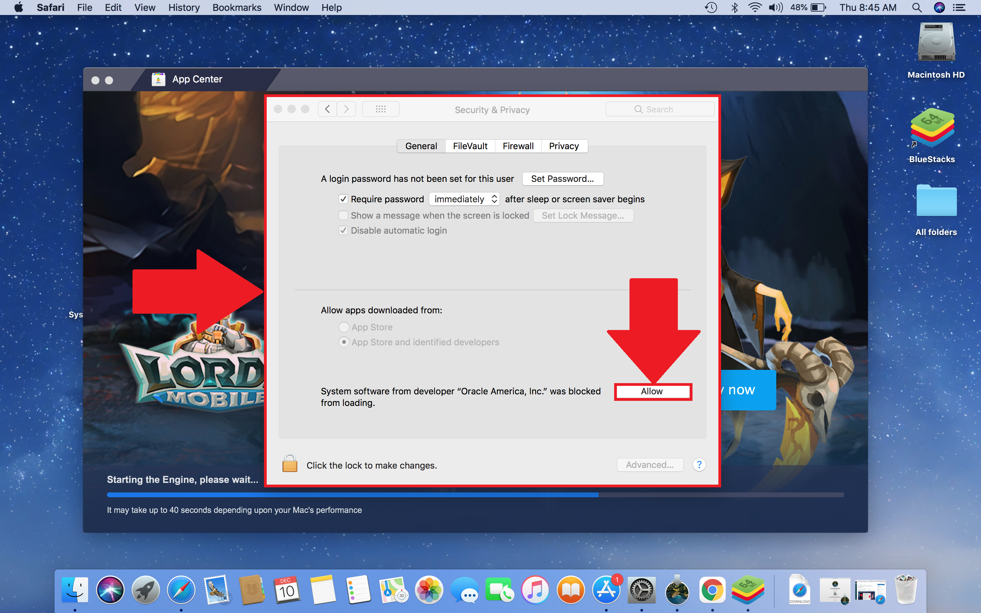The width and height of the screenshot is (981, 613).
Task: Select the FileVault tab
Action: [470, 145]
